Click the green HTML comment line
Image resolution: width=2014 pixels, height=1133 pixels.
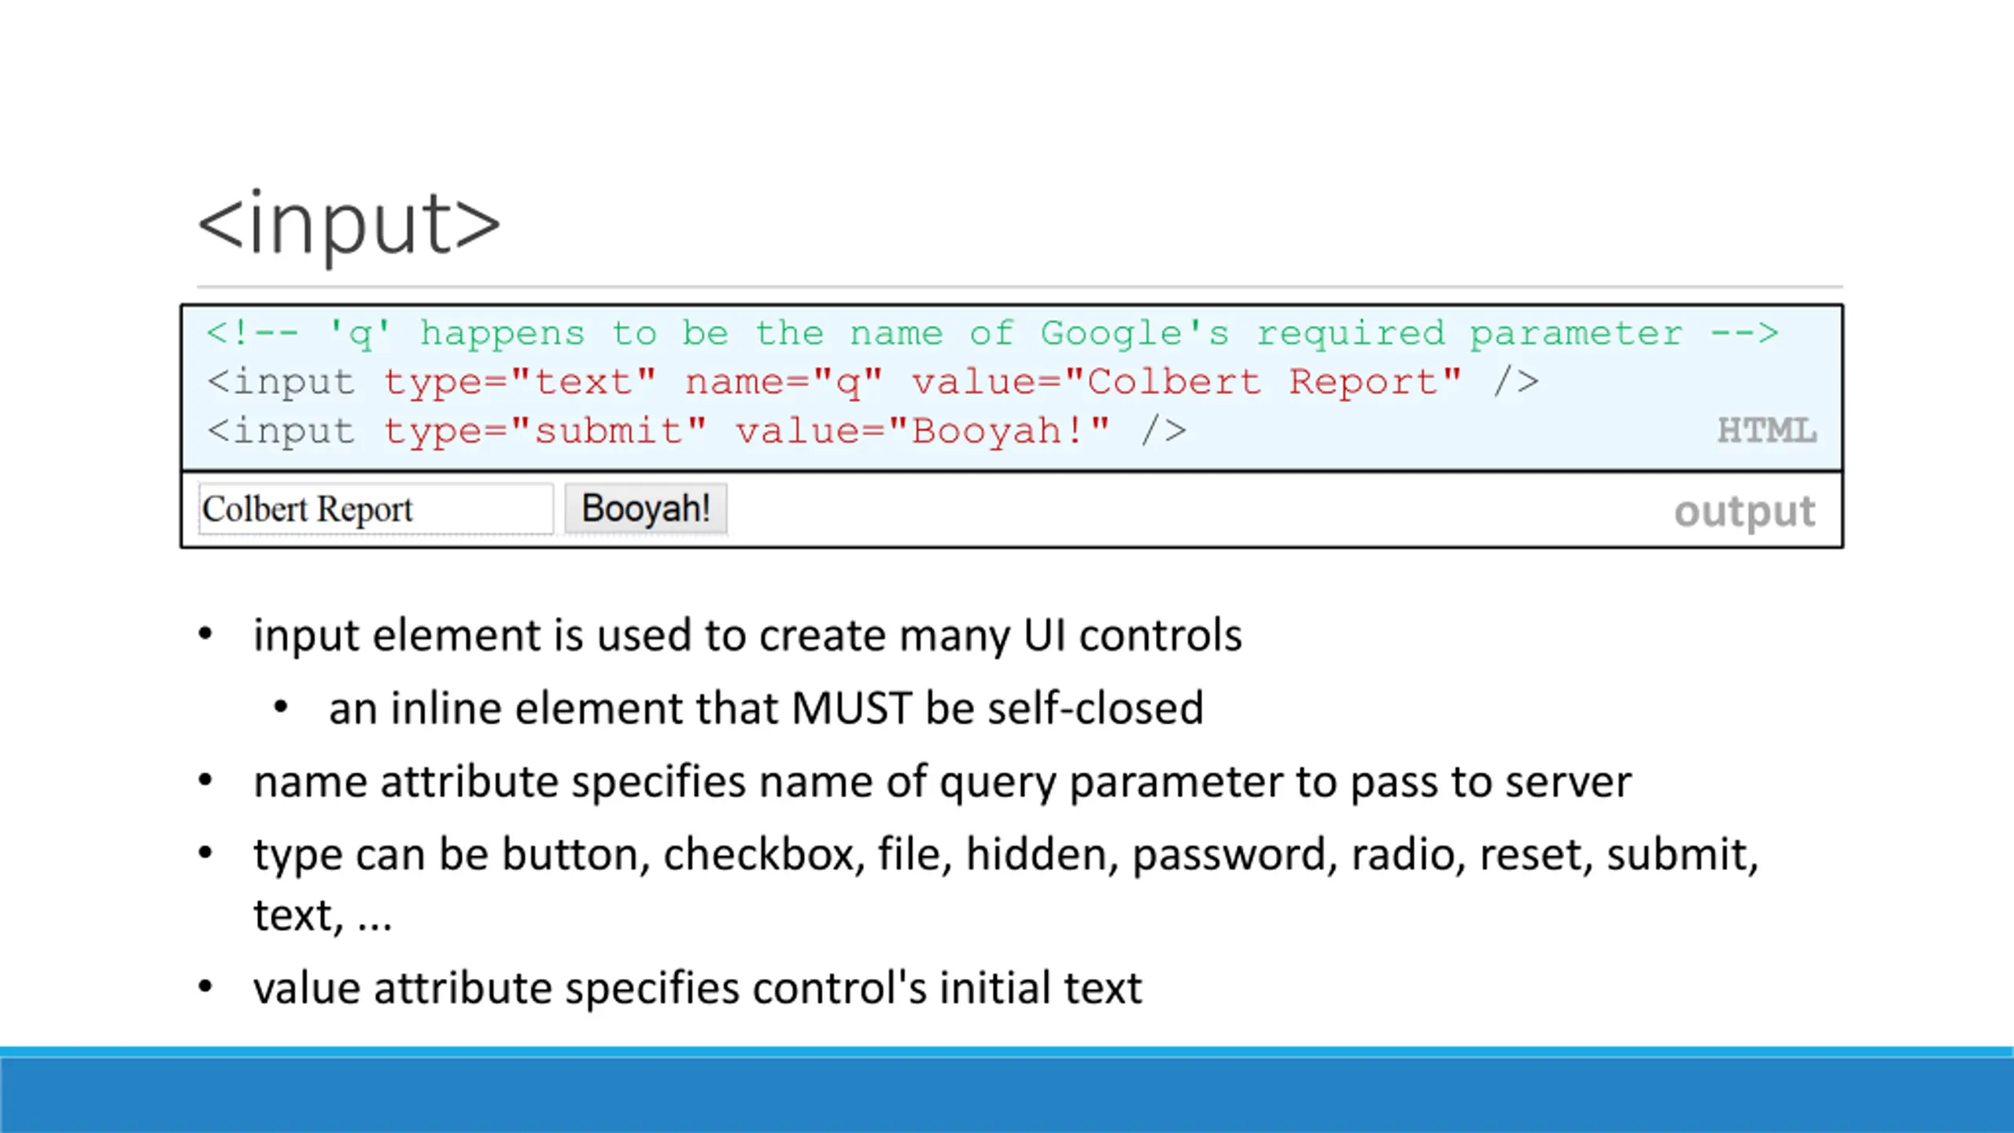coord(992,334)
